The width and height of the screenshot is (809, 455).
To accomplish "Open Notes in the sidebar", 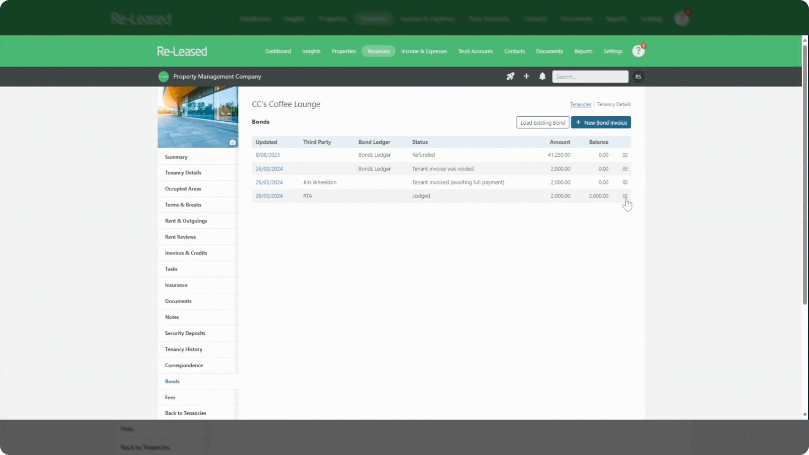I will pos(198,317).
